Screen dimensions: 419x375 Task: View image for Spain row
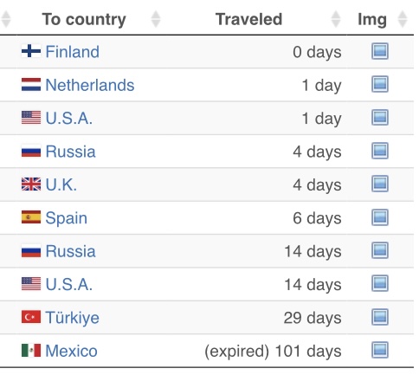[380, 217]
